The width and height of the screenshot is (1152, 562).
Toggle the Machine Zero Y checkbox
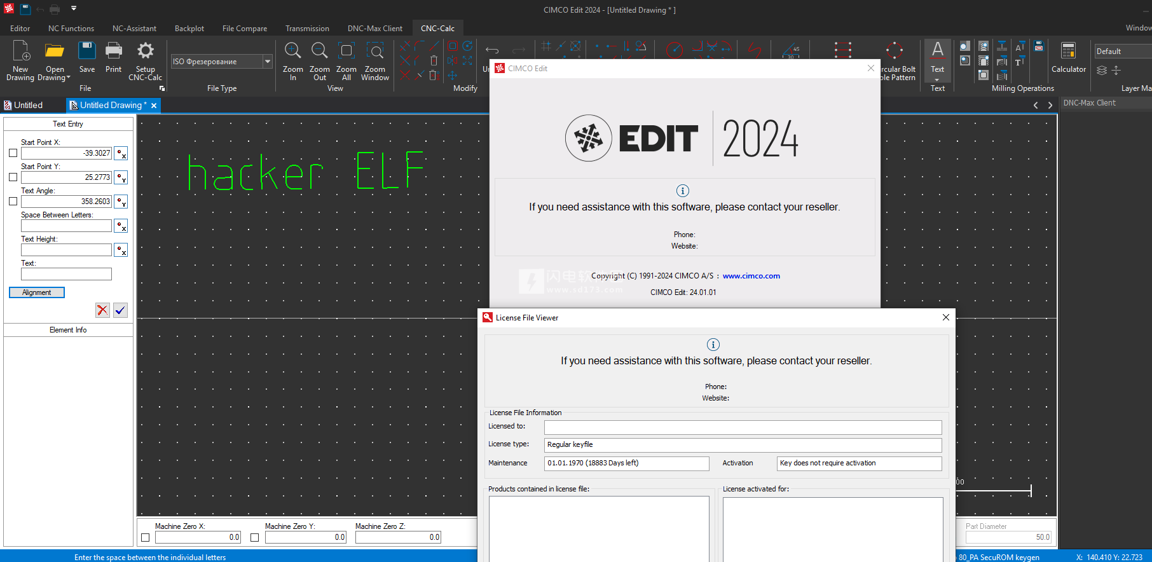tap(255, 538)
